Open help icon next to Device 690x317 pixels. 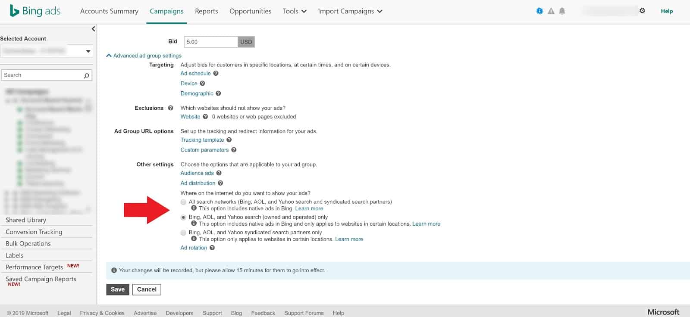coord(202,84)
